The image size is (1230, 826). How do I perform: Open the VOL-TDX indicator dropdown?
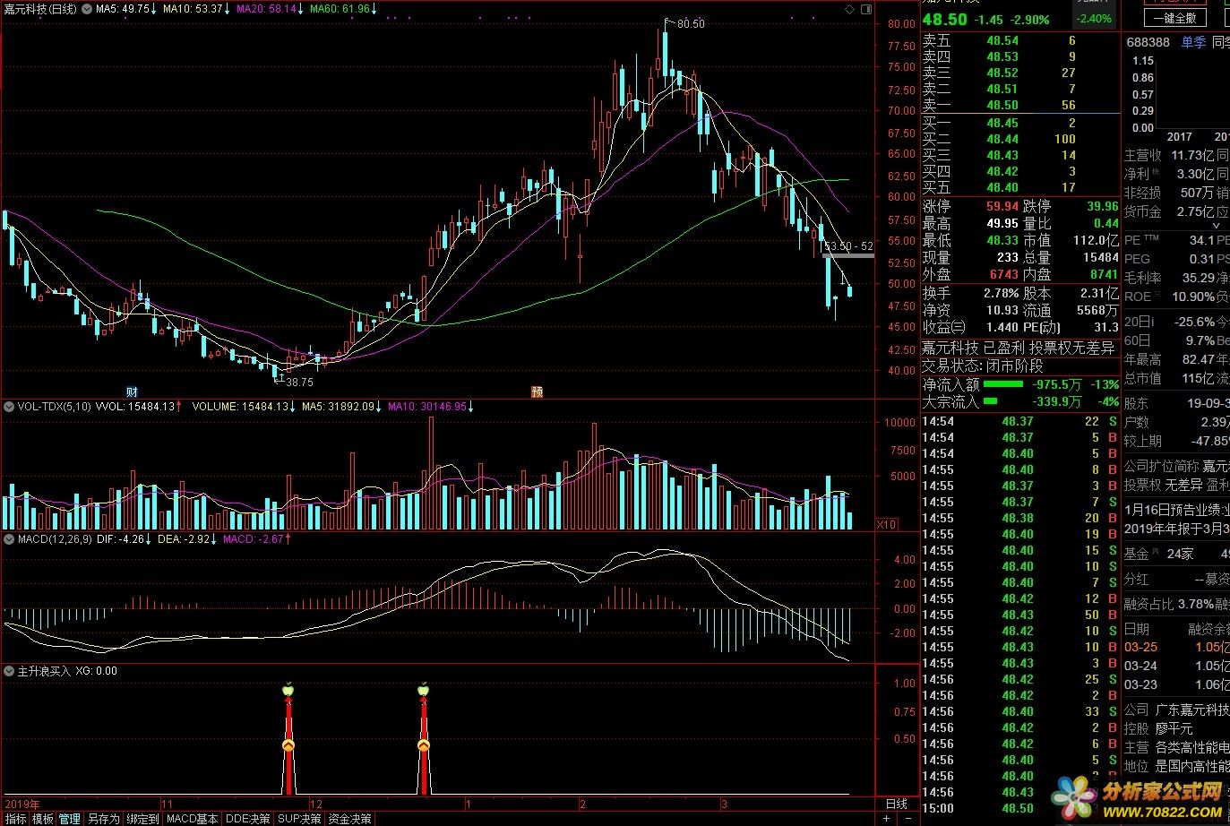coord(9,407)
